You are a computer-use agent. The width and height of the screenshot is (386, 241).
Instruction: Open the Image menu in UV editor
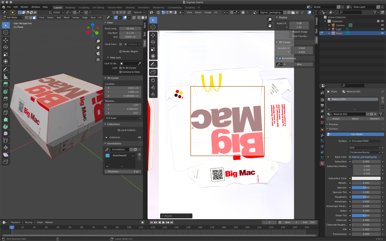tap(208, 12)
